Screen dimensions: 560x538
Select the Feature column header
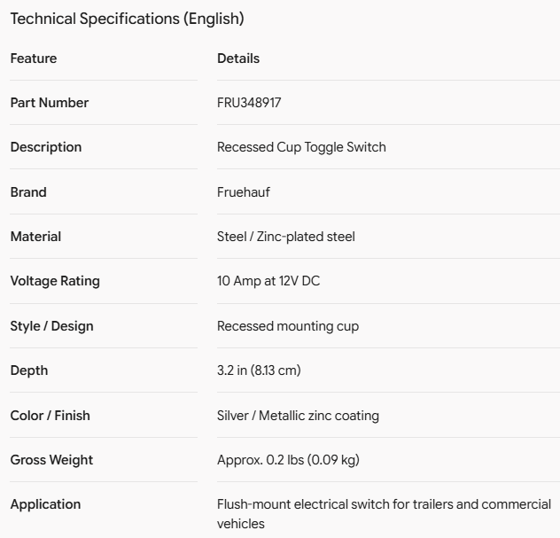34,58
